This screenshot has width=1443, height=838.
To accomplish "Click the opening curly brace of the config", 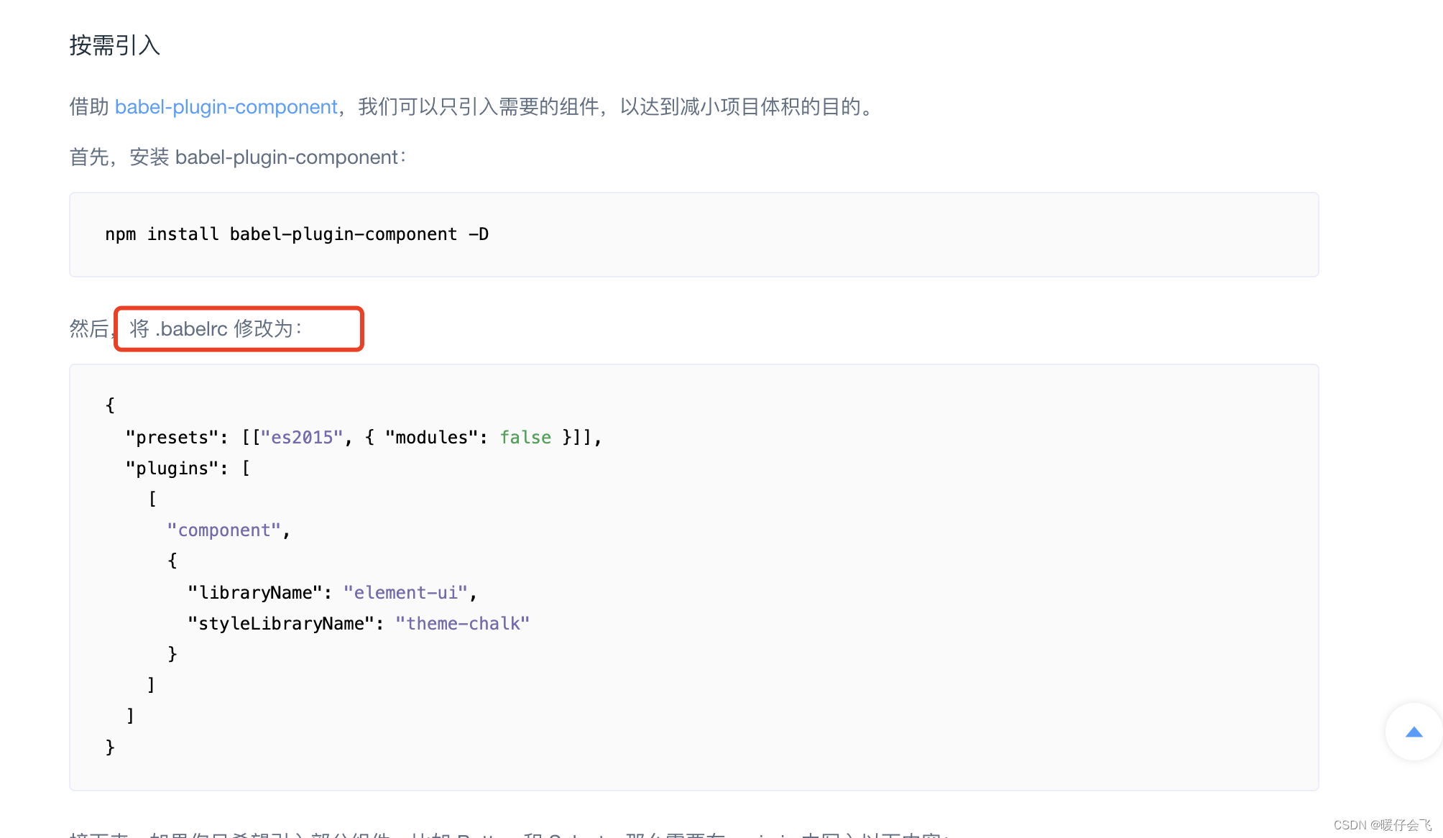I will [x=110, y=405].
